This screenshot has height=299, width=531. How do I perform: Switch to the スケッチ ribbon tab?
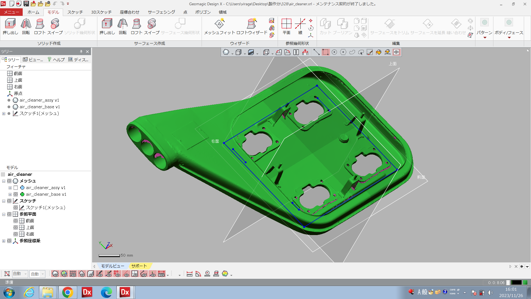click(x=75, y=12)
